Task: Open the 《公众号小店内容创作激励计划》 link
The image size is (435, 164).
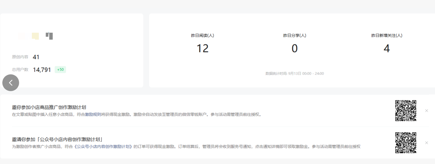Action: 103,147
